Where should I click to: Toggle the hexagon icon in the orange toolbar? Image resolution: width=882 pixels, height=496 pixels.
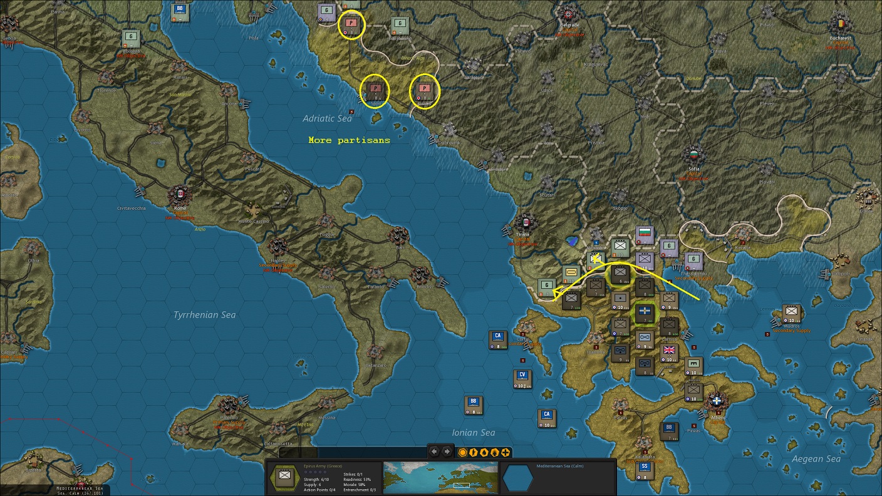tap(463, 452)
